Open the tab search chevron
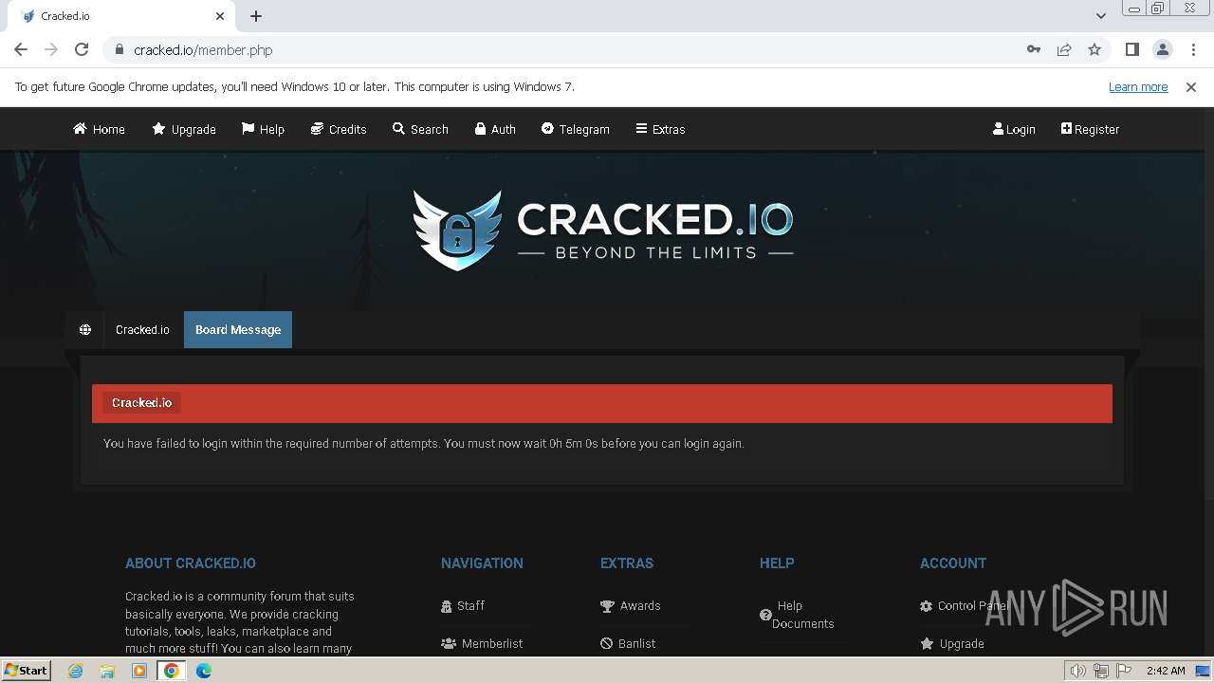1214x683 pixels. (1100, 16)
